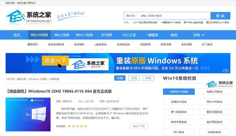The image size is (236, 136).
Task: Click the 系统之家 house logo in header
Action: pyautogui.click(x=29, y=17)
